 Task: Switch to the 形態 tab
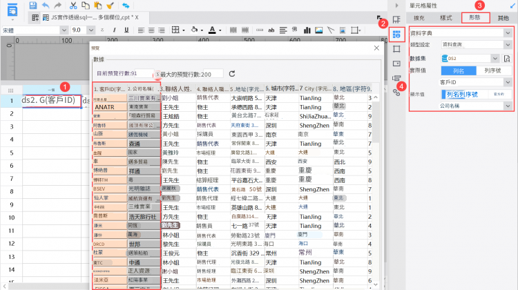click(475, 17)
